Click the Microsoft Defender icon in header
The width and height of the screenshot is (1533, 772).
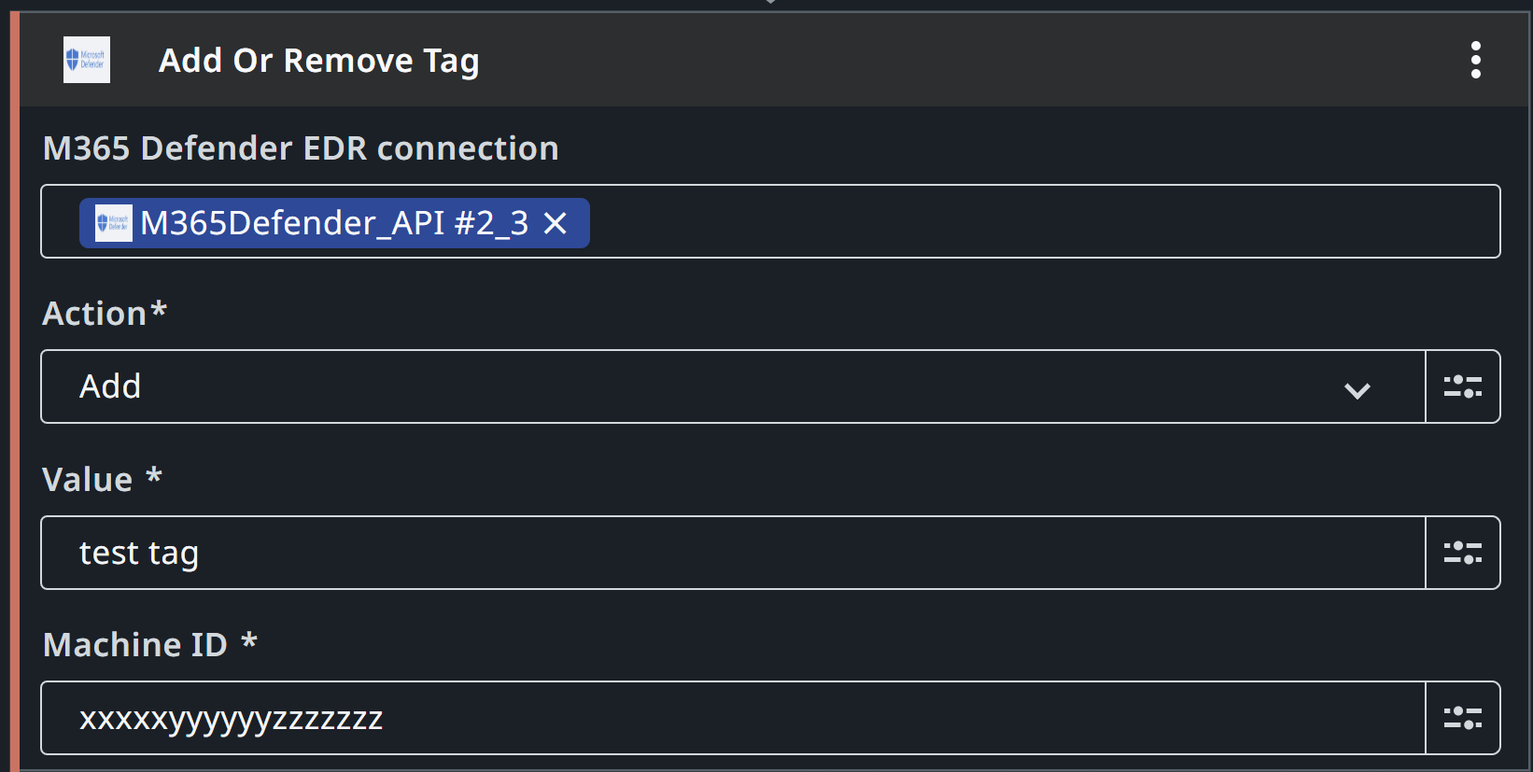point(87,60)
